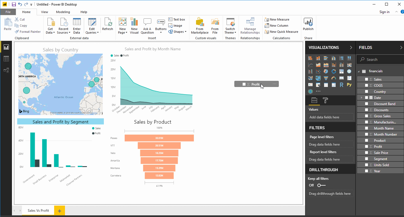The image size is (404, 217).
Task: Choose the donut chart visualization
Action: 334,71
